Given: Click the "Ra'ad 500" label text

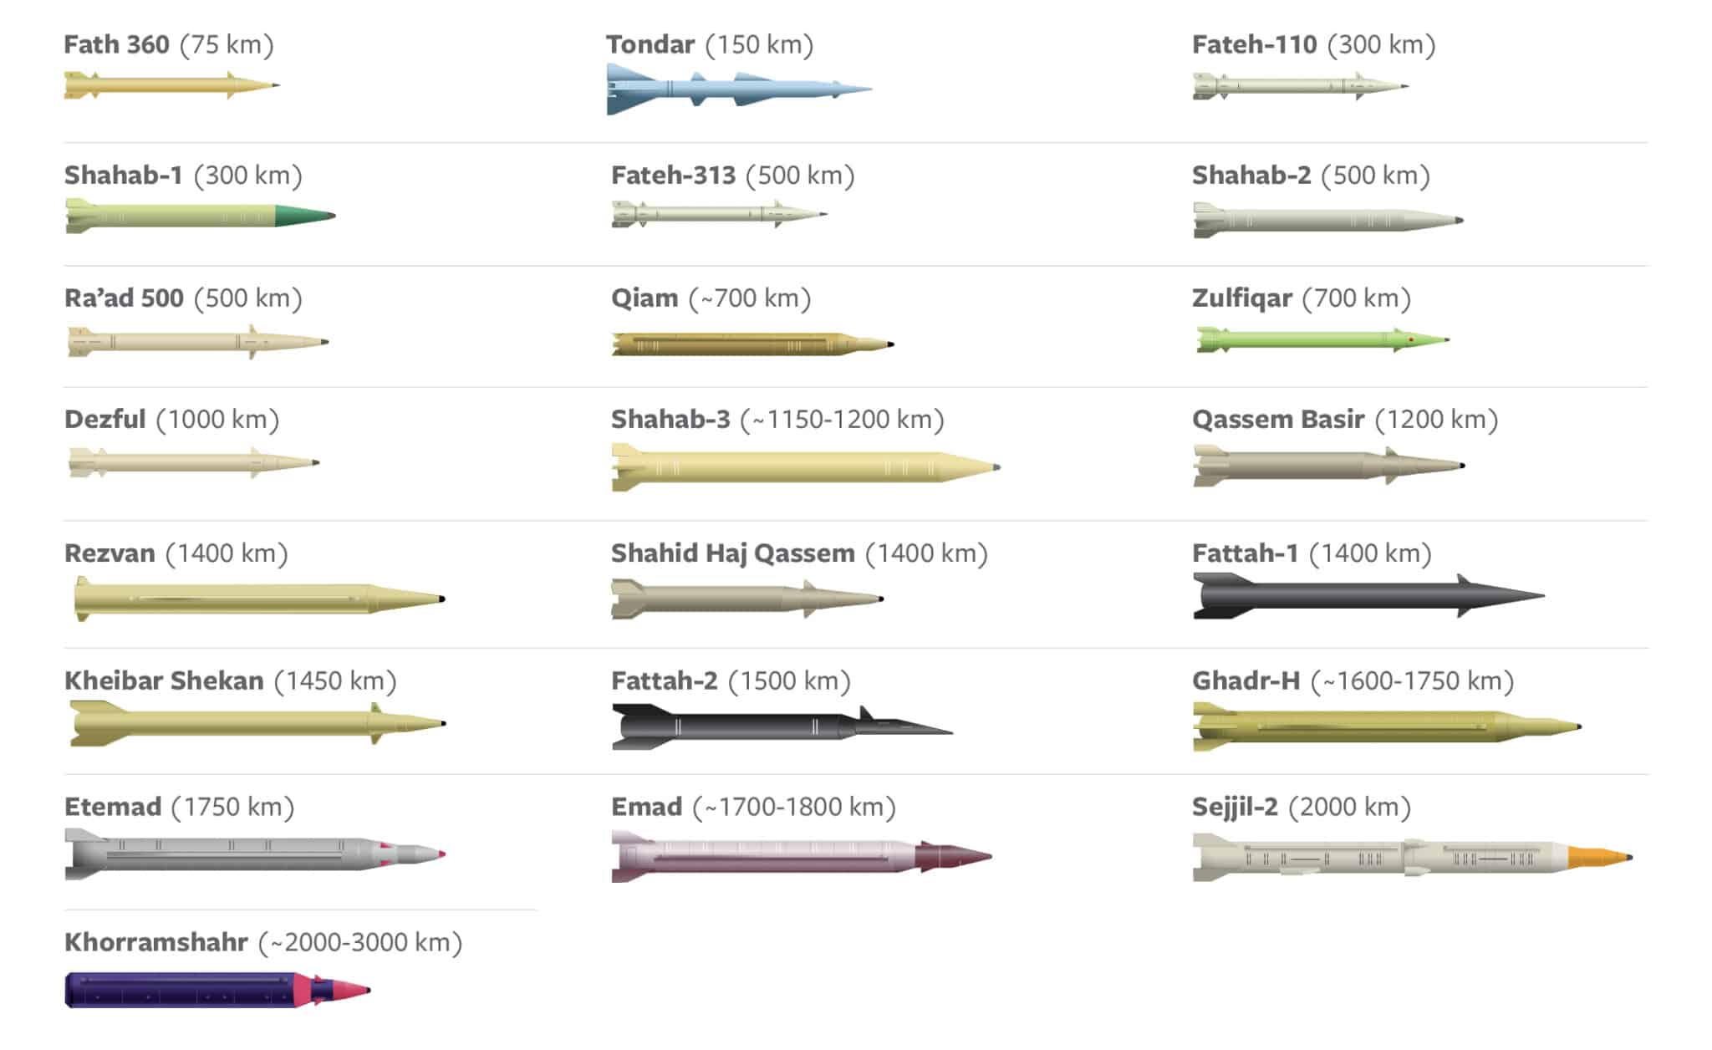Looking at the screenshot, I should point(124,298).
